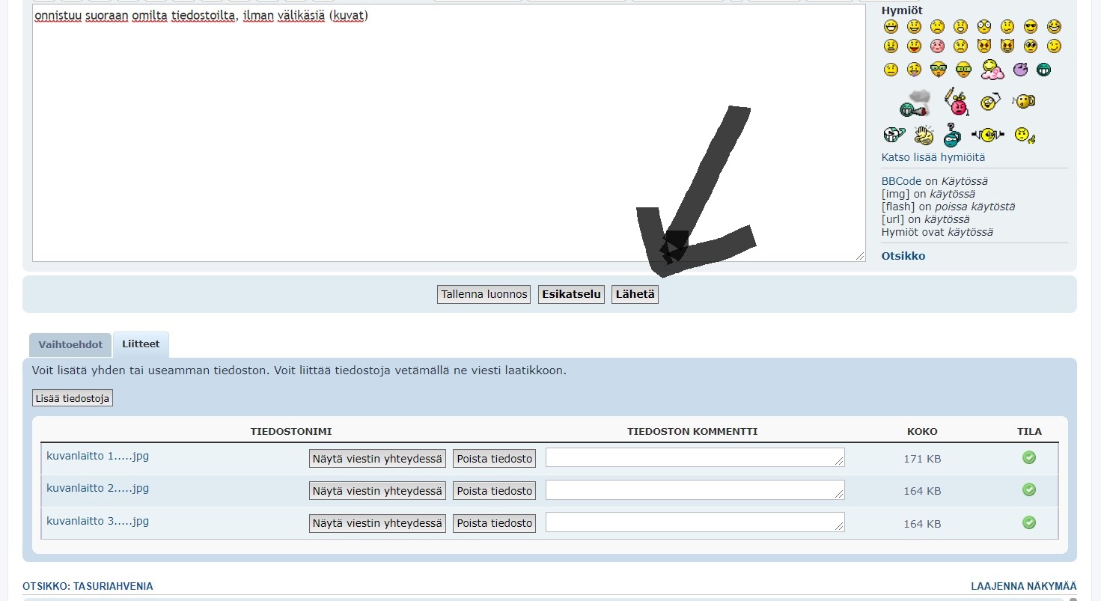Screen dimensions: 1101x601
Task: Add attachments with Lisää tiedostoja
Action: click(73, 398)
